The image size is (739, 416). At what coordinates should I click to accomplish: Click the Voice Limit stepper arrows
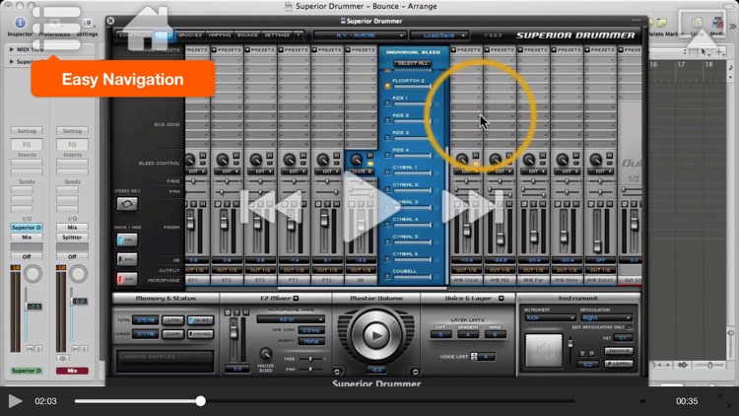(x=474, y=357)
